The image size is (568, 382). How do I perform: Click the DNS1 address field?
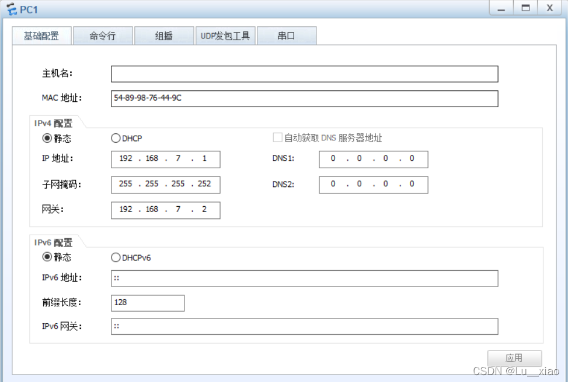click(374, 160)
